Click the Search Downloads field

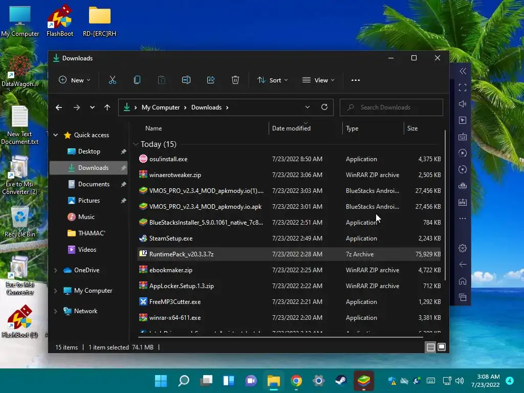pyautogui.click(x=391, y=107)
